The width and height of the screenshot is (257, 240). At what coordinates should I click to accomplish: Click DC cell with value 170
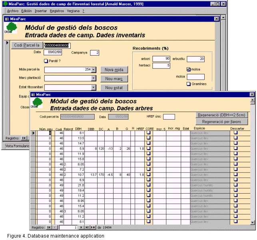click(101, 174)
